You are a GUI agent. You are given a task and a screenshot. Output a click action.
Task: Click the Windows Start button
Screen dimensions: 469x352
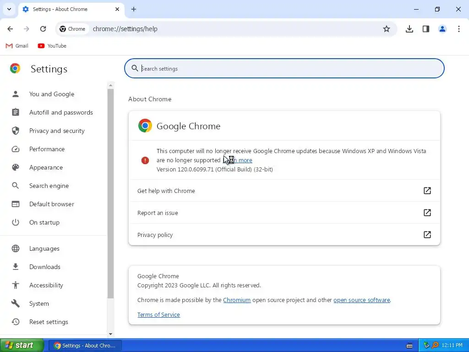[22, 346]
